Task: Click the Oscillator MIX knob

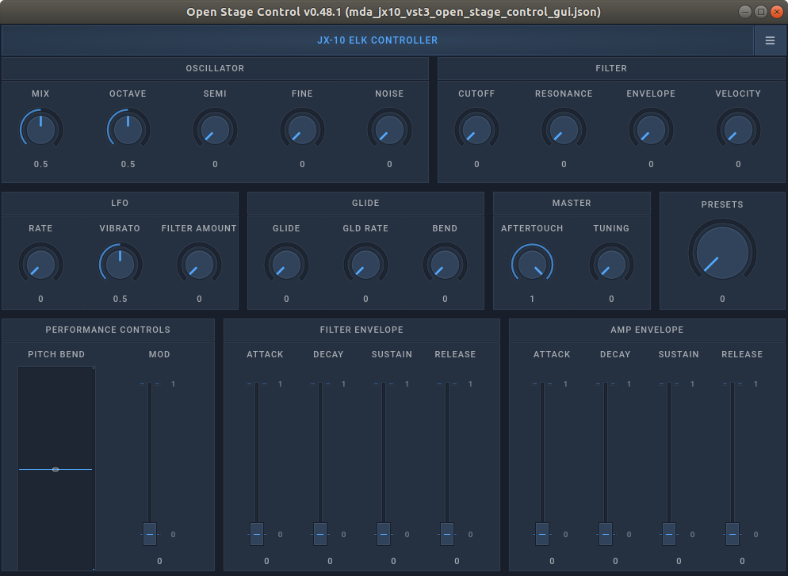Action: tap(40, 129)
